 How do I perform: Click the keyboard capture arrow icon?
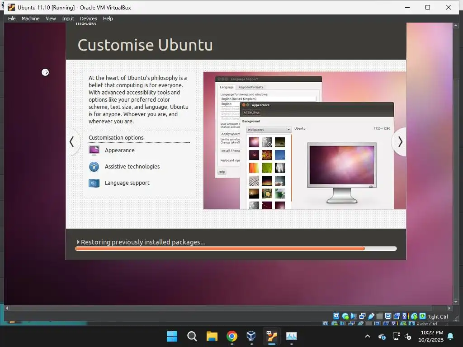pyautogui.click(x=423, y=316)
